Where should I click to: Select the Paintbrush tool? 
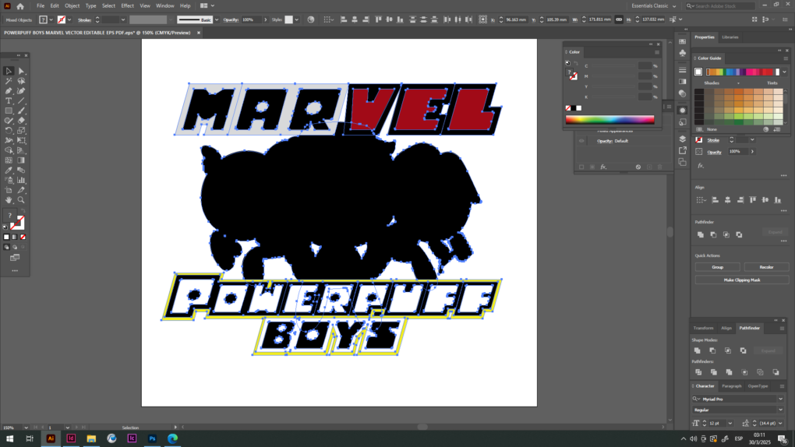point(21,111)
